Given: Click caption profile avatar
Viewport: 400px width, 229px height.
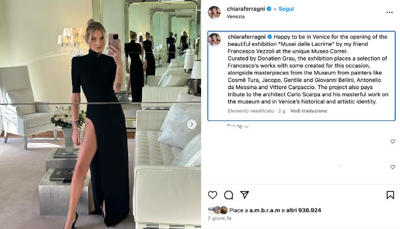Looking at the screenshot, I should pos(214,40).
